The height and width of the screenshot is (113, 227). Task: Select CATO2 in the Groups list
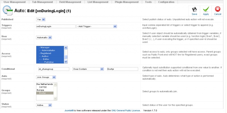click(x=45, y=87)
